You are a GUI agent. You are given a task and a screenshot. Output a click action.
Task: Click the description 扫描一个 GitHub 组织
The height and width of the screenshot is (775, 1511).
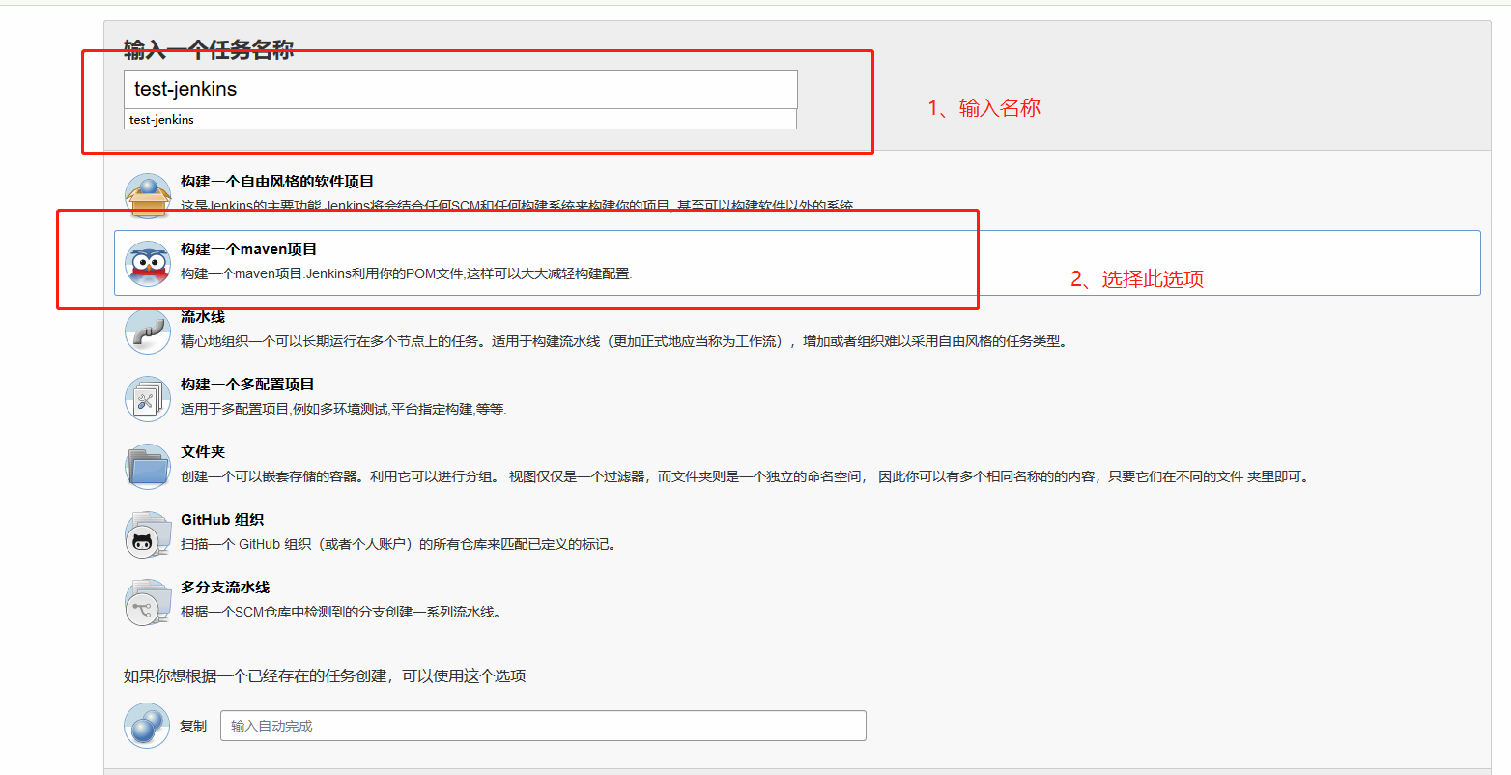pos(399,544)
